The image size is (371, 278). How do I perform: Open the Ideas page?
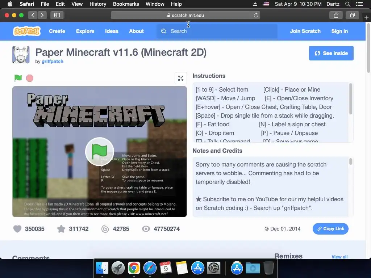[112, 31]
